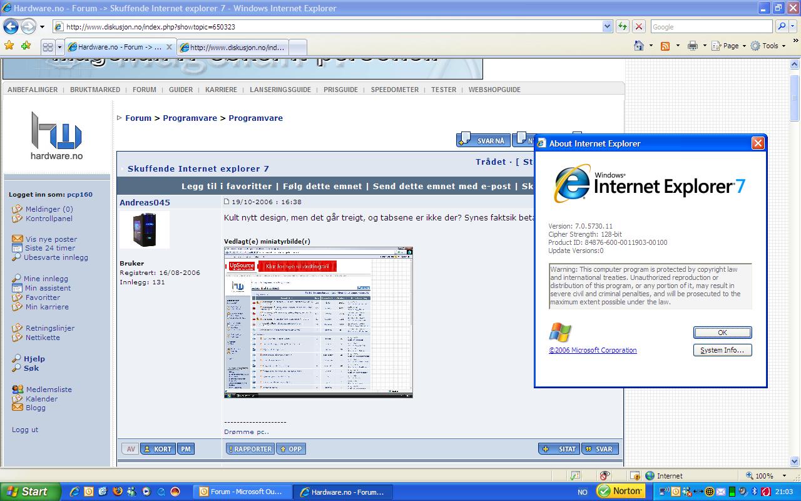Click the SVAR NÅ reply button
Viewport: 801px width, 501px height.
click(483, 140)
